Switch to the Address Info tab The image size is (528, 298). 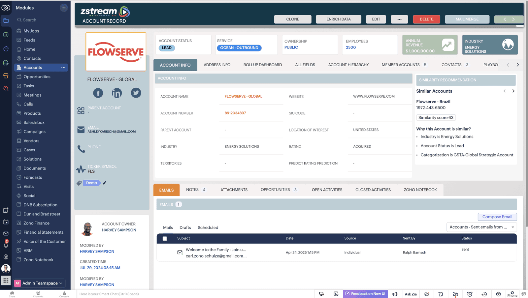tap(217, 65)
